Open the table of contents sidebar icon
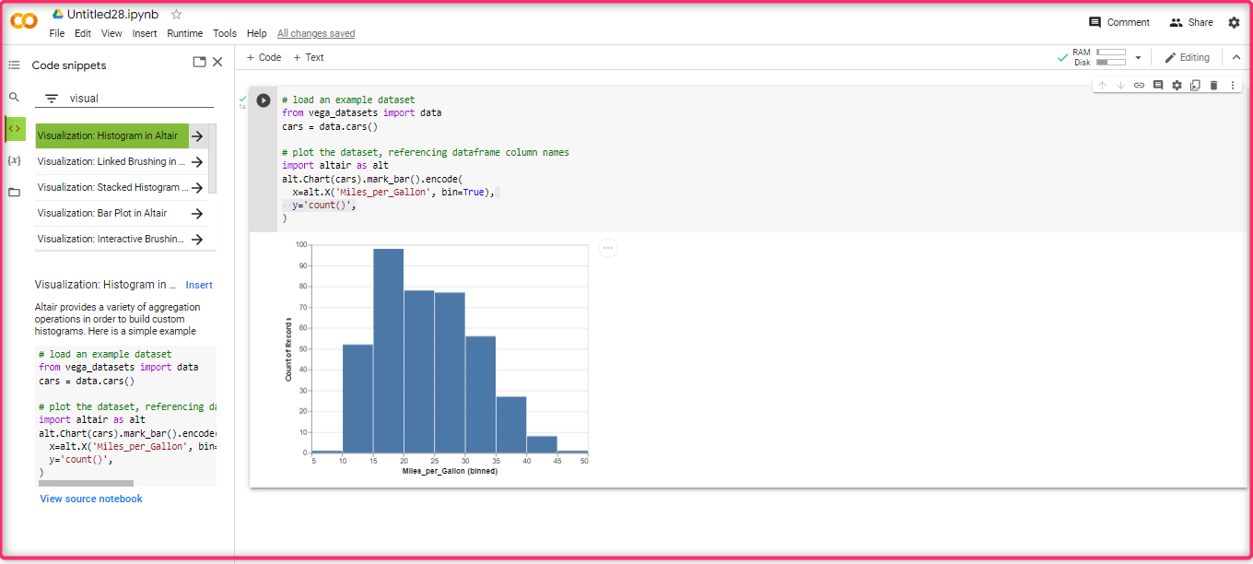 pos(14,65)
